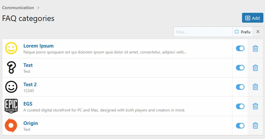Disable the Lorem Ipsum category toggle
The height and width of the screenshot is (139, 265).
tap(240, 49)
